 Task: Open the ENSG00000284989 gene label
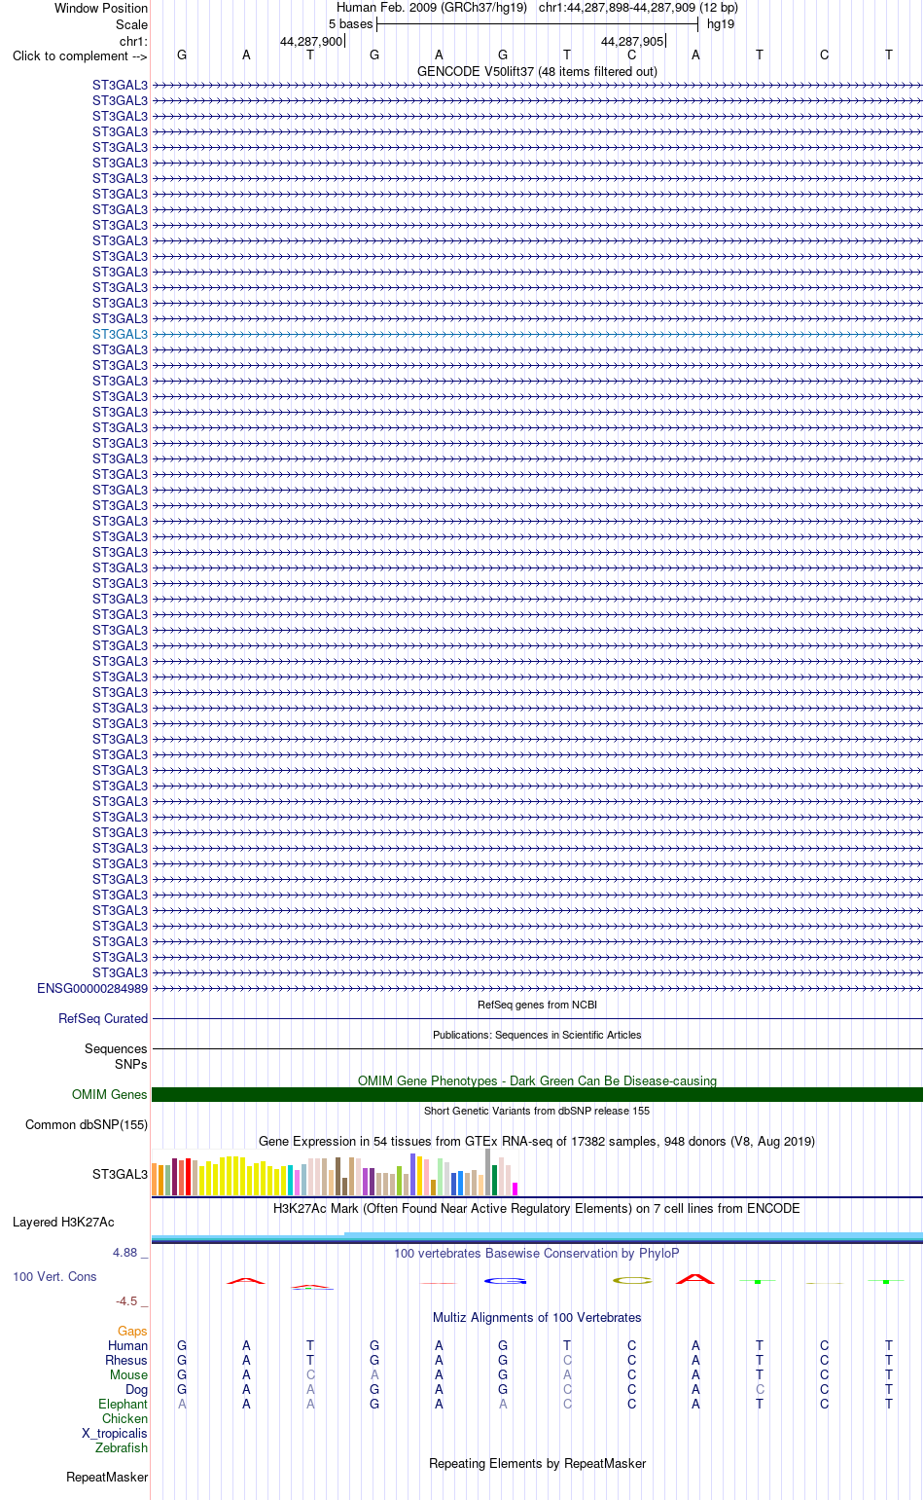click(92, 988)
